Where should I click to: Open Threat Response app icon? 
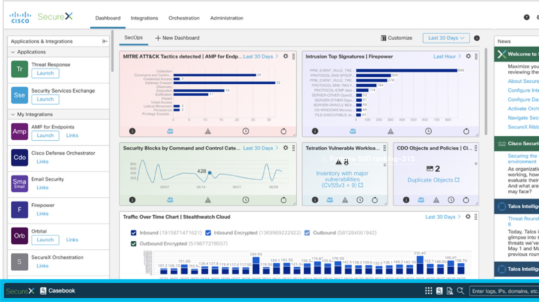click(20, 69)
